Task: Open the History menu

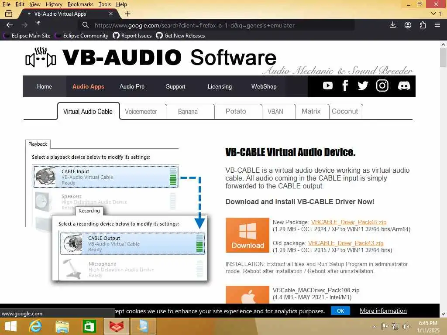Action: tap(54, 4)
